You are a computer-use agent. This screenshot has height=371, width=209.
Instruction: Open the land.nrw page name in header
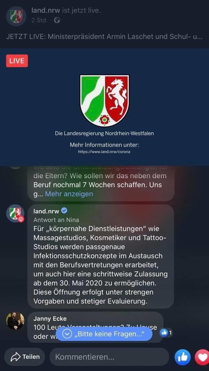pyautogui.click(x=46, y=10)
